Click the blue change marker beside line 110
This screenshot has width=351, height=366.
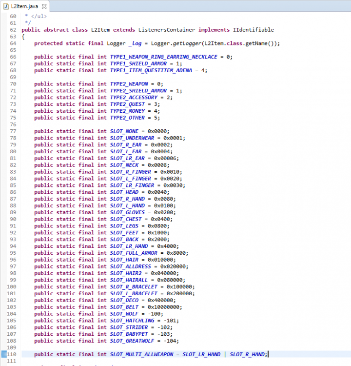(3, 354)
